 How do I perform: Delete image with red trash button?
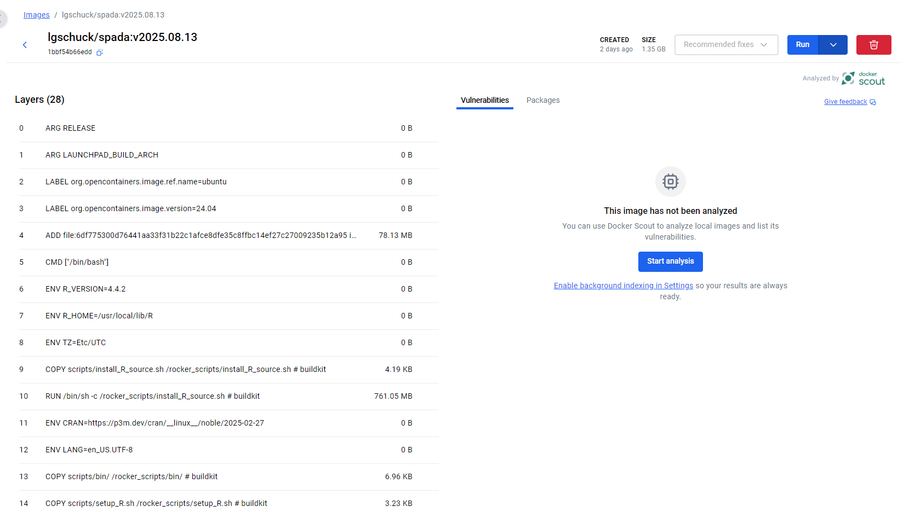[873, 45]
